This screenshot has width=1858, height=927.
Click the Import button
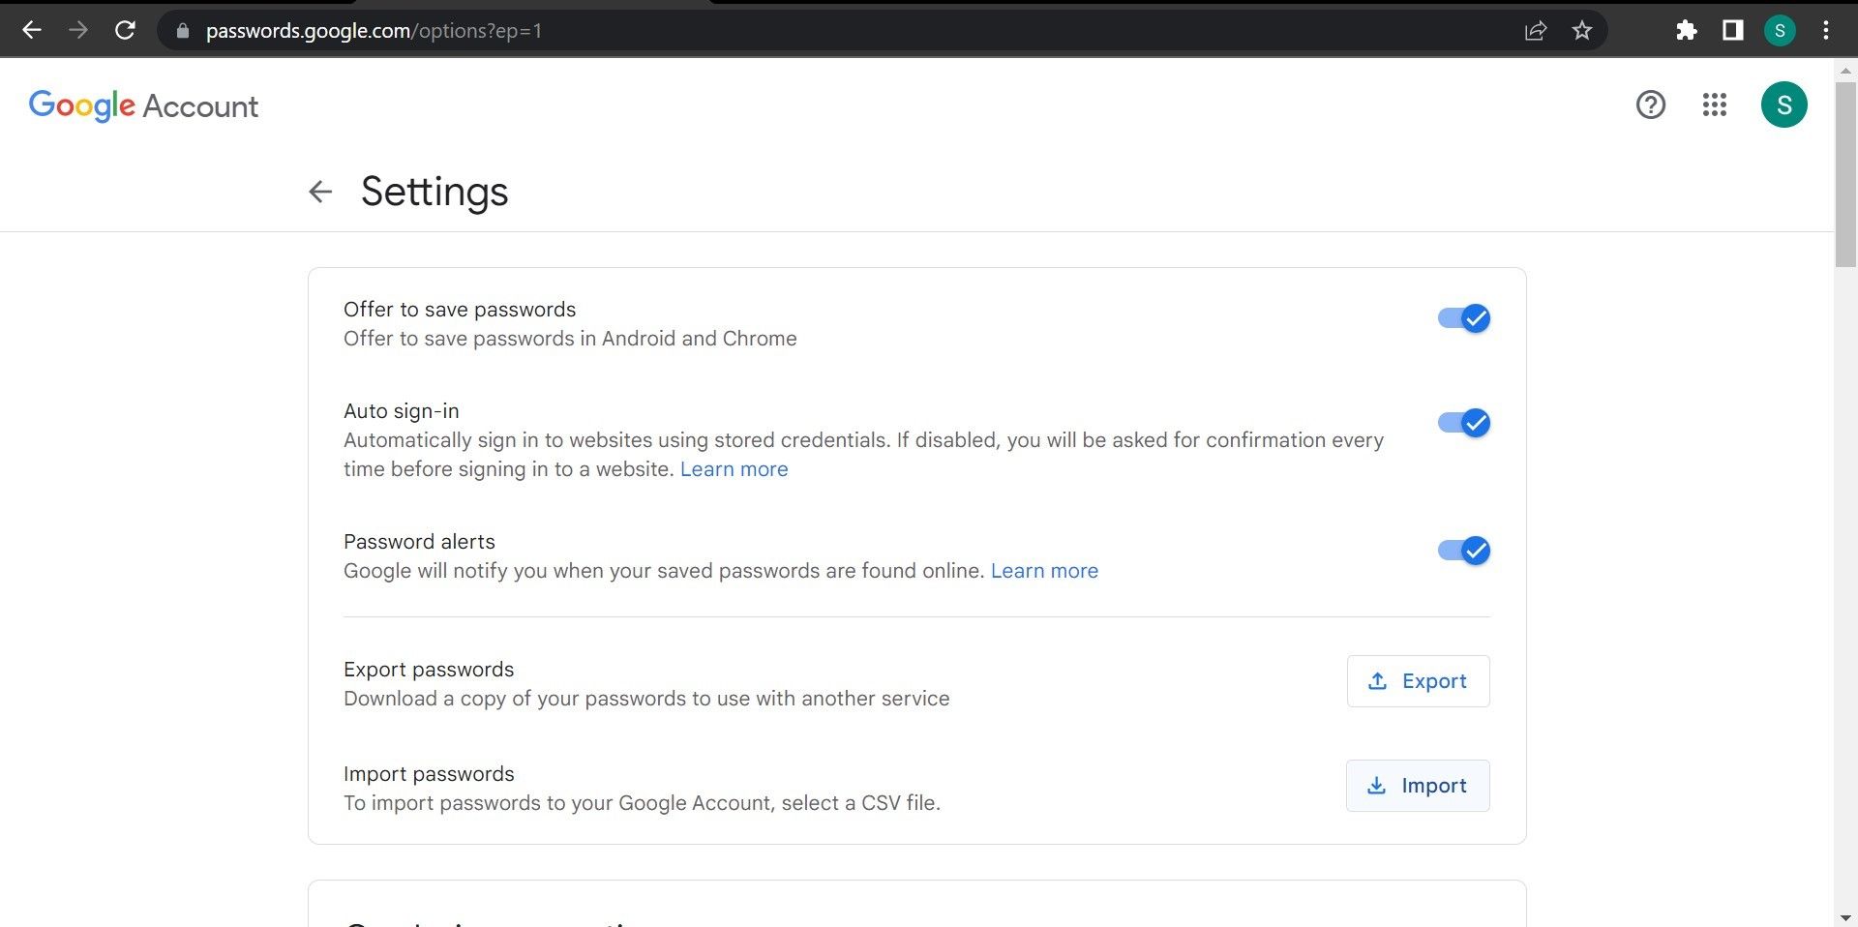click(x=1417, y=785)
